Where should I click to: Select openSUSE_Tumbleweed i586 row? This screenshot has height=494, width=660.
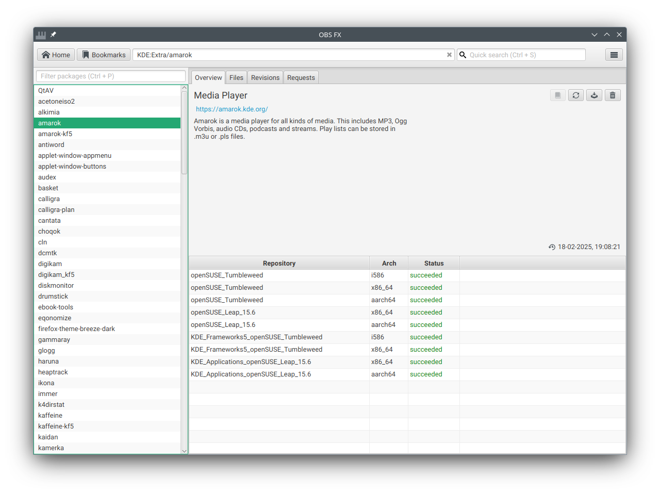tap(407, 275)
